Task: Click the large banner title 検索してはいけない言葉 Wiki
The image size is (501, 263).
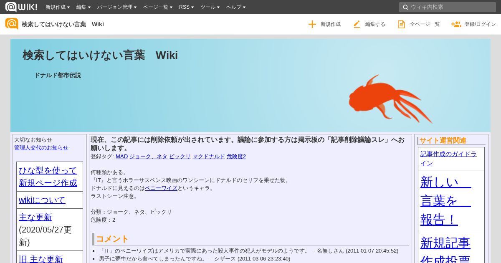Action: (100, 55)
